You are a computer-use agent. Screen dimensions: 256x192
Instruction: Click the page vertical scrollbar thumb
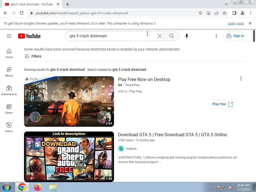click(x=254, y=36)
